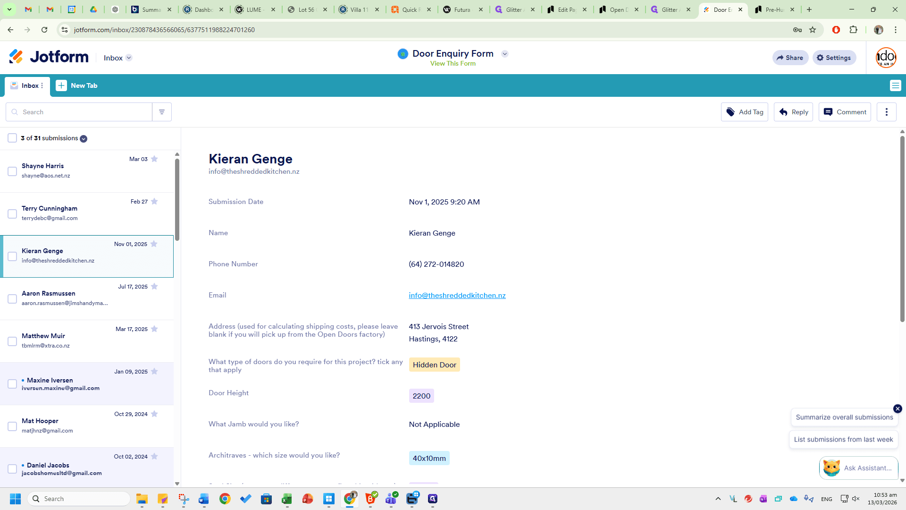Open the View This Form link
The height and width of the screenshot is (510, 906).
tap(453, 64)
